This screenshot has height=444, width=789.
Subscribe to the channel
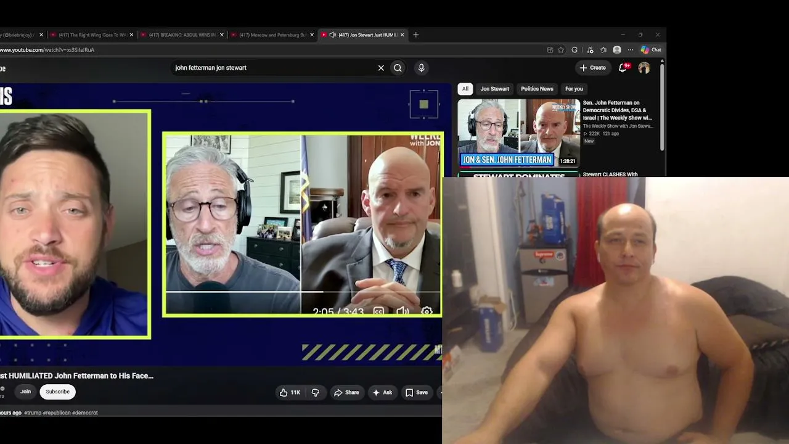(57, 392)
